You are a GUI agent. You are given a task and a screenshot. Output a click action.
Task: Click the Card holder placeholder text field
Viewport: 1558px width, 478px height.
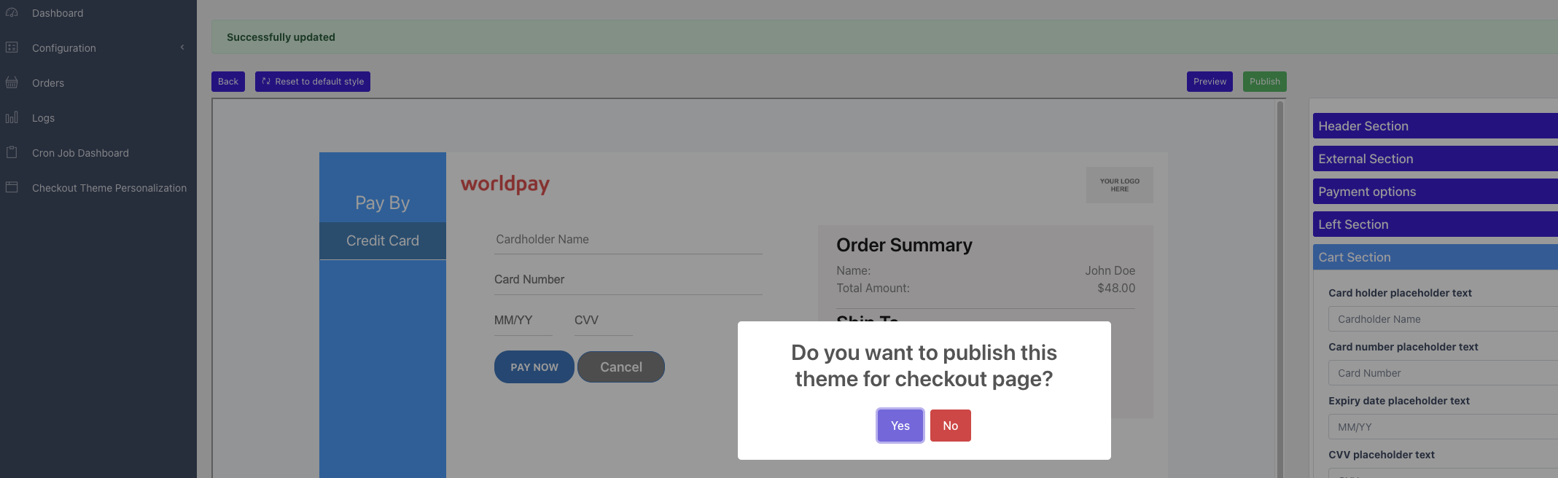click(1441, 319)
